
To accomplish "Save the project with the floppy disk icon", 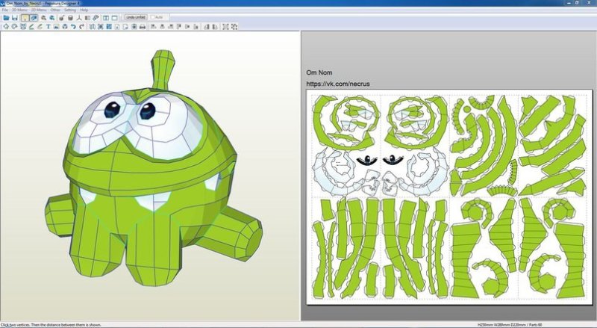I will pyautogui.click(x=14, y=16).
